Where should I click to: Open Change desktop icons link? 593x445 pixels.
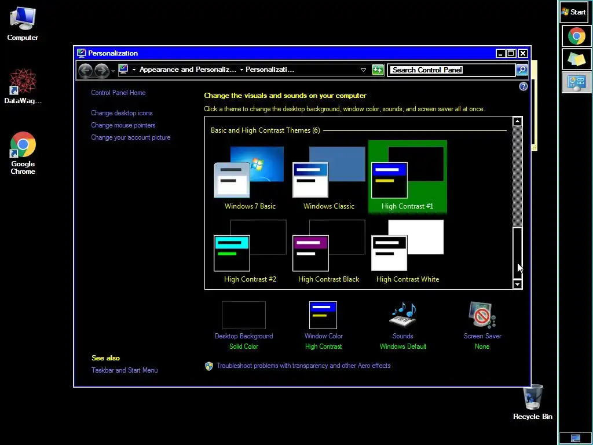(x=122, y=113)
